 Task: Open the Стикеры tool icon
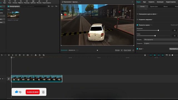tap(15, 2)
